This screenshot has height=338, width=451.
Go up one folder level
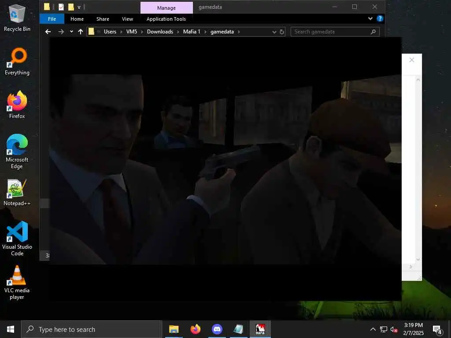[81, 32]
